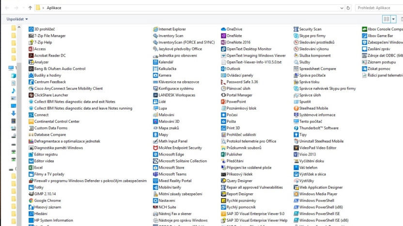This screenshot has width=403, height=226.
Task: Select "Ovládací panely" entry
Action: click(237, 75)
